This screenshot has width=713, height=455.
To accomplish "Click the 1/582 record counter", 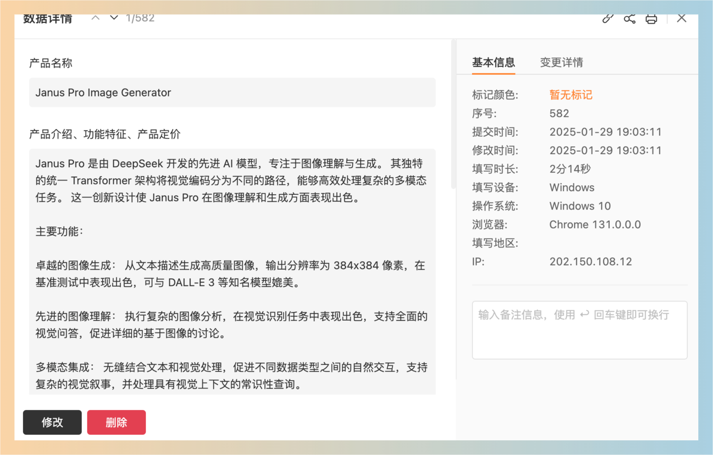I will tap(140, 18).
